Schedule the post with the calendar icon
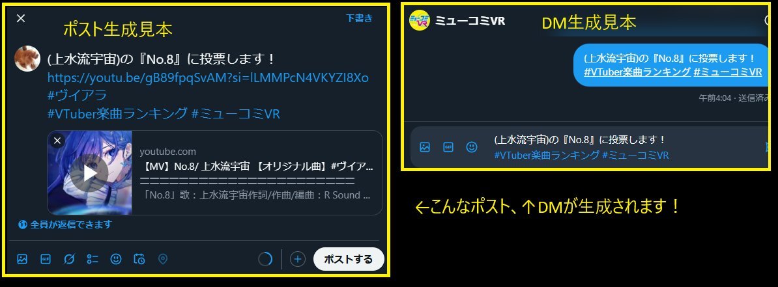778x287 pixels. click(x=139, y=259)
